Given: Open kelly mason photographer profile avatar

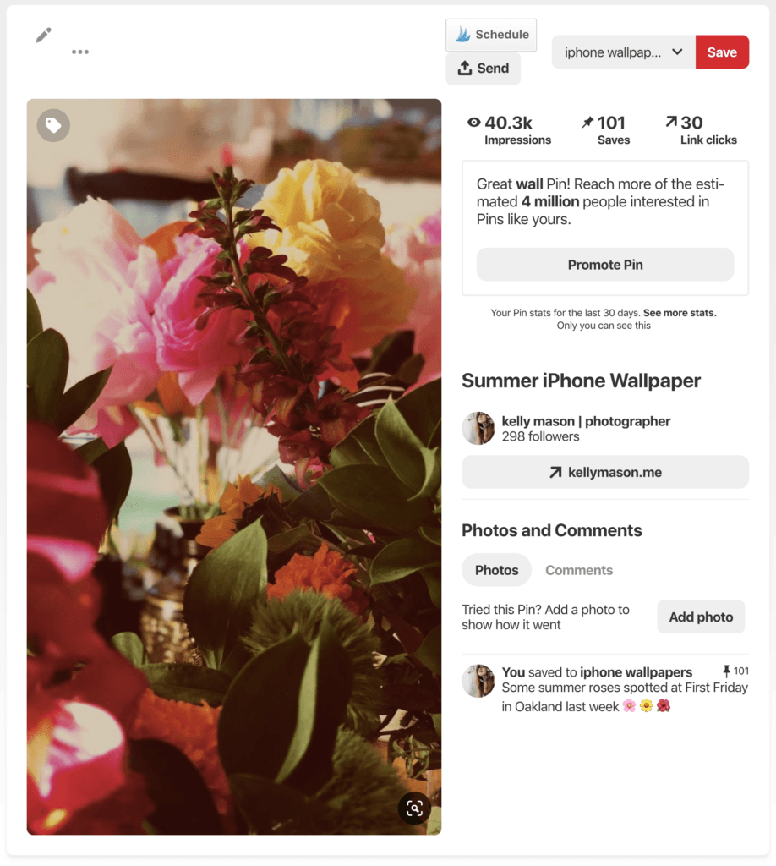Looking at the screenshot, I should (478, 428).
